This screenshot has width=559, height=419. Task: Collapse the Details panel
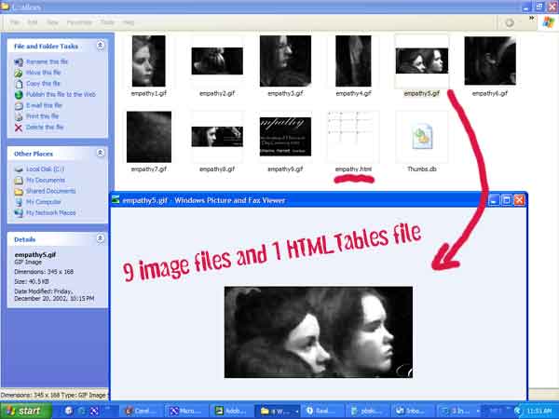point(100,238)
